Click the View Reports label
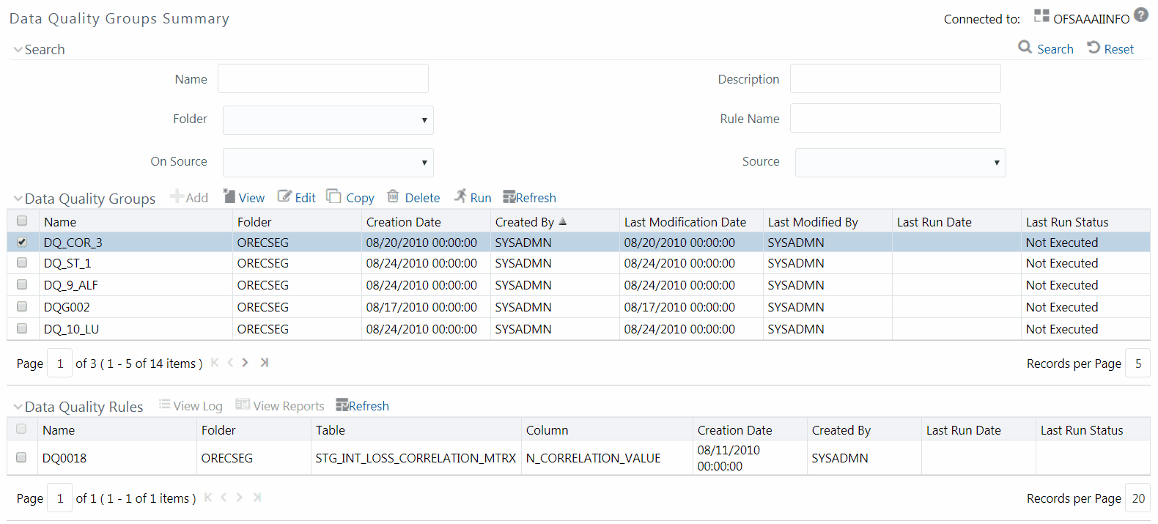 pyautogui.click(x=289, y=406)
